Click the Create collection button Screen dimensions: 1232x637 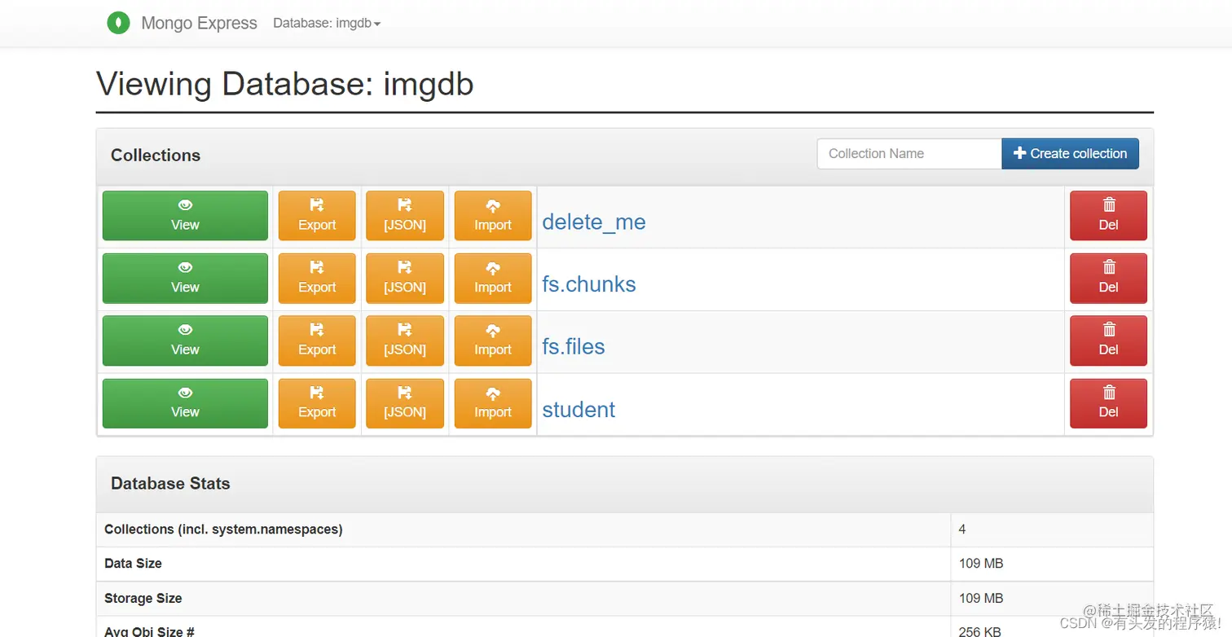tap(1070, 154)
